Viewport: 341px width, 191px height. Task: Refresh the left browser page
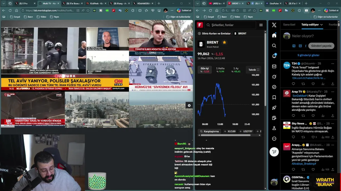10,10
